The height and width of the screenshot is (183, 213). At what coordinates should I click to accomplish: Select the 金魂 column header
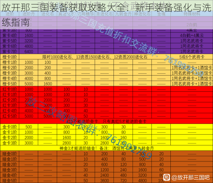click(x=161, y=14)
